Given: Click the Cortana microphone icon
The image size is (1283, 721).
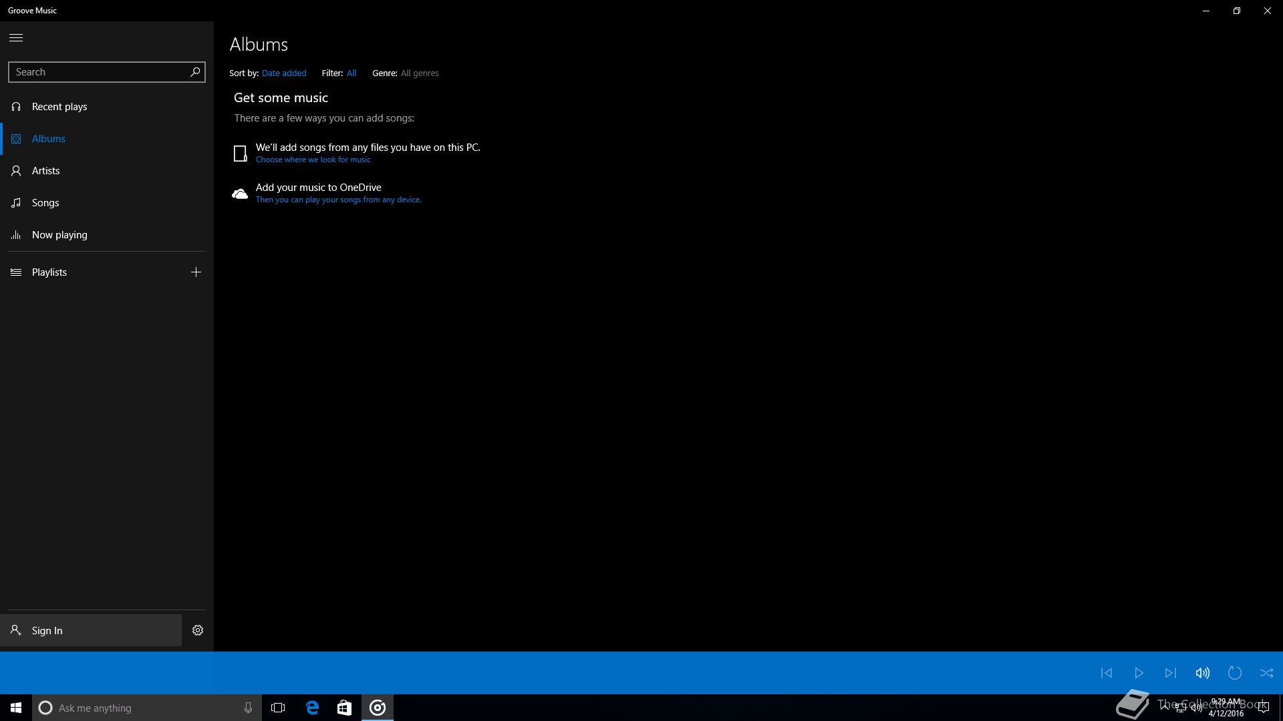Looking at the screenshot, I should click(248, 708).
